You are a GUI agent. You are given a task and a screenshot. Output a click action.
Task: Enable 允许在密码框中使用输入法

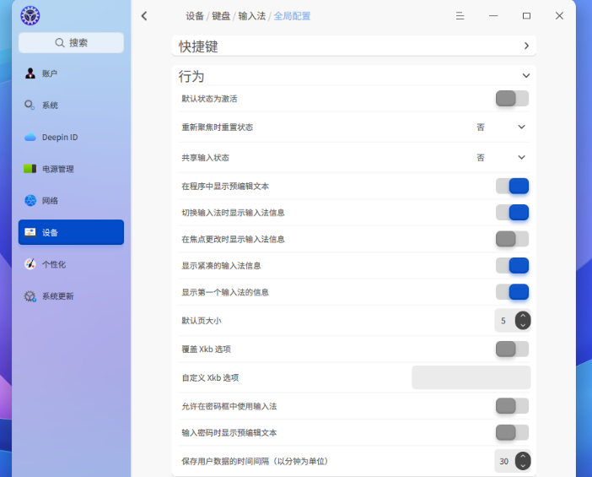512,406
